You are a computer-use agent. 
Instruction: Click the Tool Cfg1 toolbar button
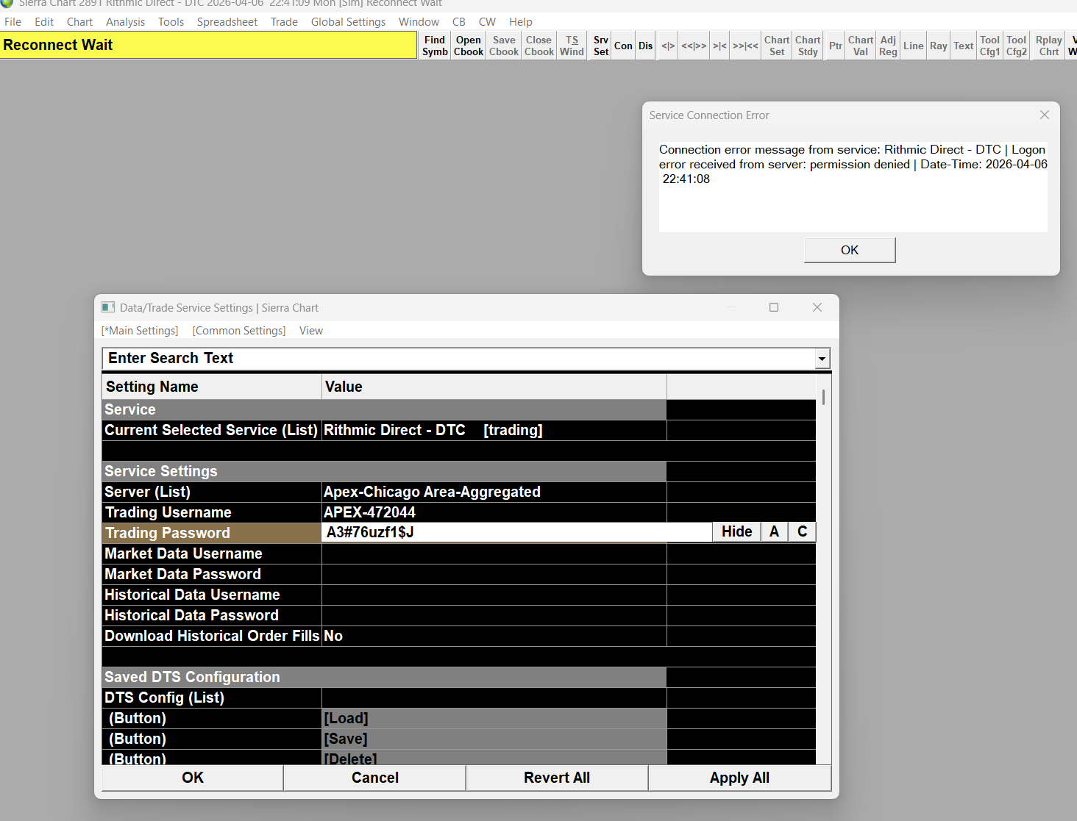pyautogui.click(x=990, y=46)
